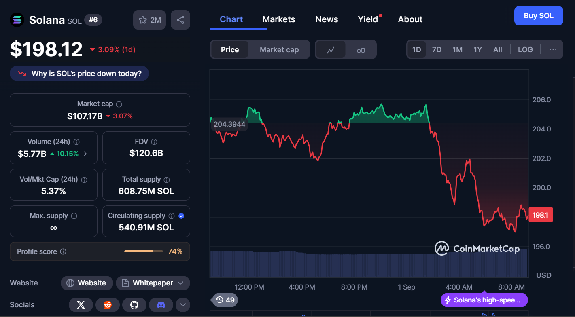Click the share icon button
This screenshot has height=317, width=575.
180,20
